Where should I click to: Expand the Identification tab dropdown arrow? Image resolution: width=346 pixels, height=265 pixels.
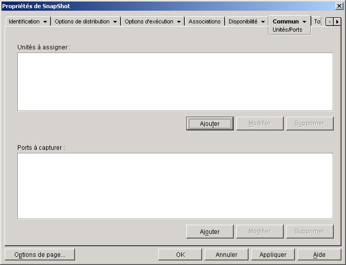pyautogui.click(x=45, y=22)
